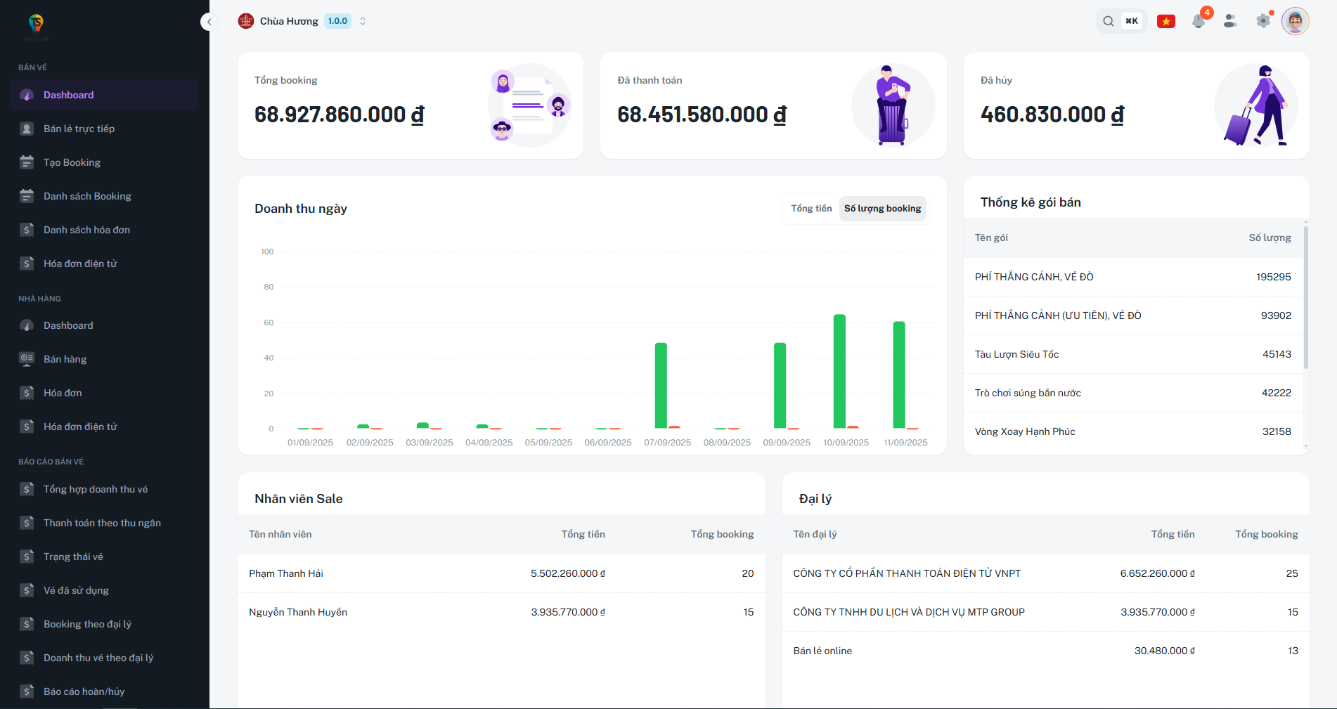Select Danh sách Booking from the sidebar
This screenshot has height=709, width=1337.
[27, 196]
